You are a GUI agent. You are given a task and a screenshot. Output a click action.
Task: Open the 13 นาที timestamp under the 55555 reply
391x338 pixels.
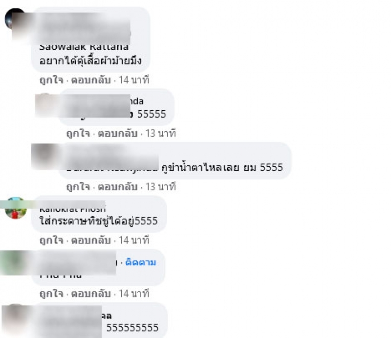click(x=161, y=134)
